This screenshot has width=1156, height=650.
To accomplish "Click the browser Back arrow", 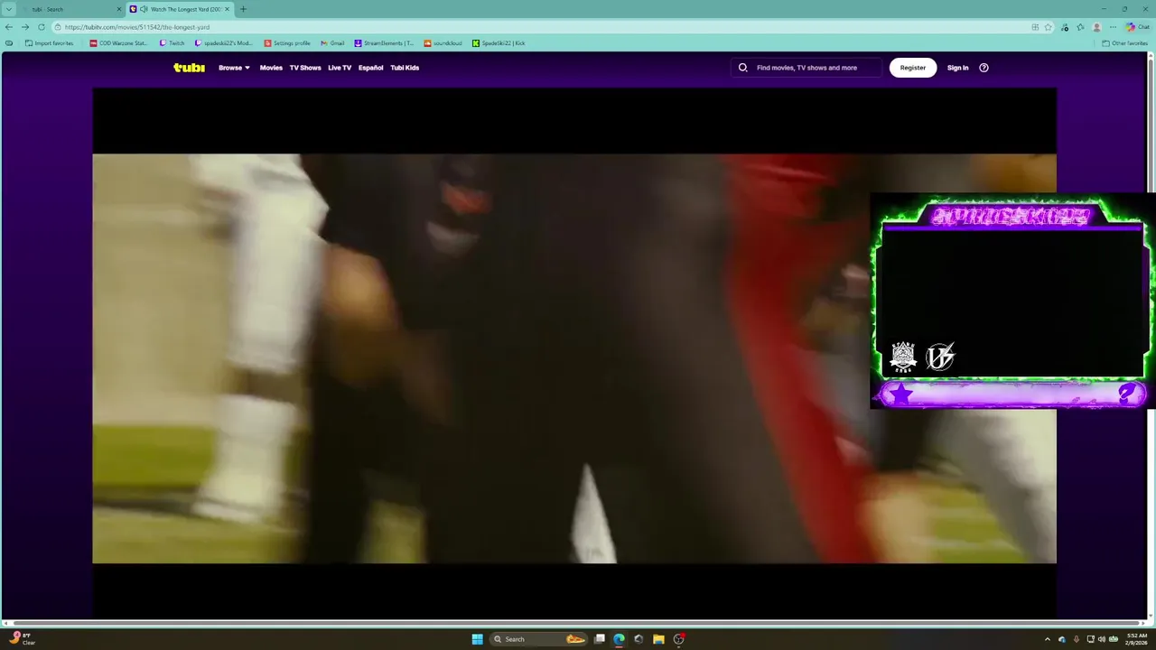I will (9, 27).
